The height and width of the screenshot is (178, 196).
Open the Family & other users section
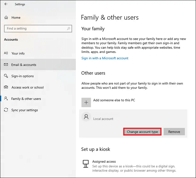[26, 99]
